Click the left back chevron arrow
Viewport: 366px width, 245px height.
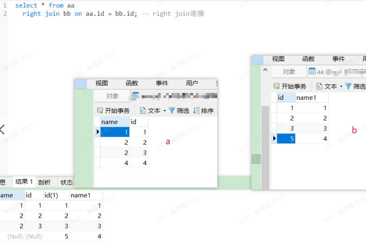point(3,129)
